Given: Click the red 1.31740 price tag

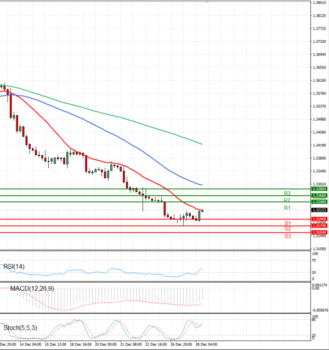Looking at the screenshot, I should 319,226.
